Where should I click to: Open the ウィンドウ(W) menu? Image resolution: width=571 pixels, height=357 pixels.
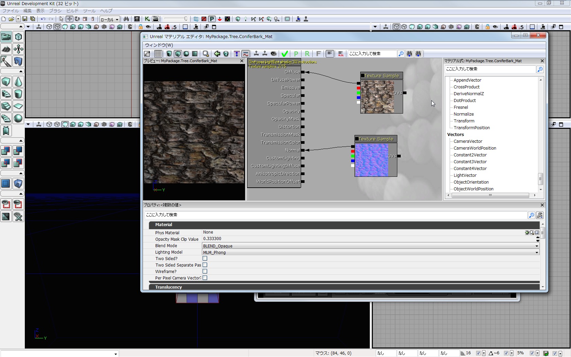tap(159, 45)
